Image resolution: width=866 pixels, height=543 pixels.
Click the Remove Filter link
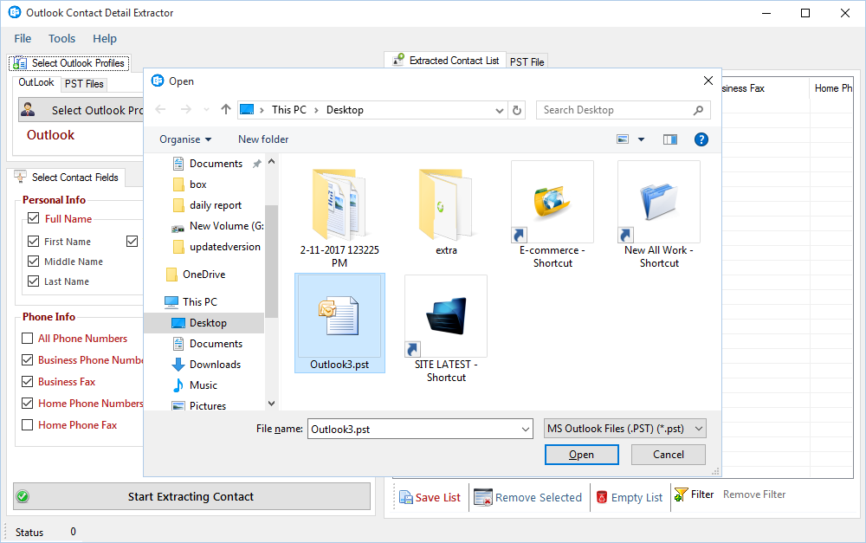click(x=754, y=495)
